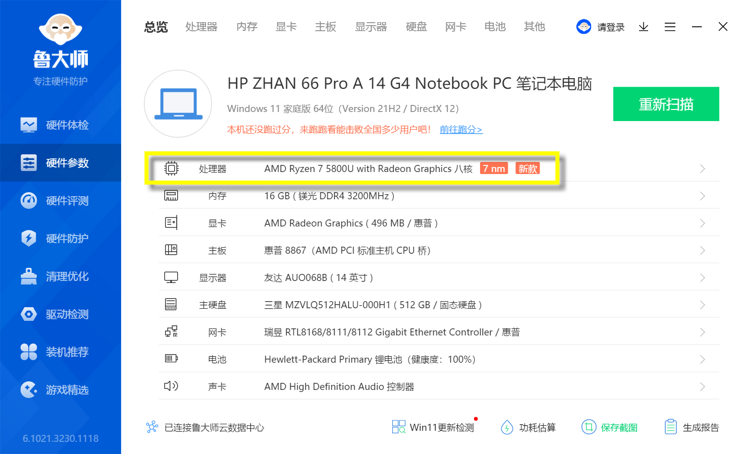
Task: Click 16 GB DDR4 3200MHz memory text
Action: pos(329,196)
